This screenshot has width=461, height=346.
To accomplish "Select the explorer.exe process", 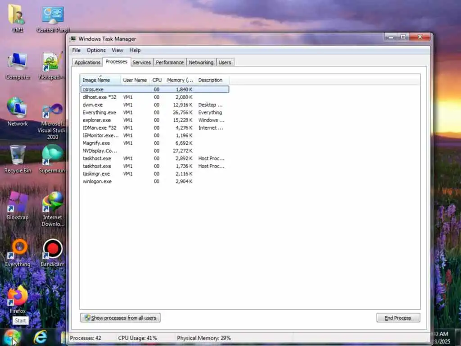I will coord(155,120).
